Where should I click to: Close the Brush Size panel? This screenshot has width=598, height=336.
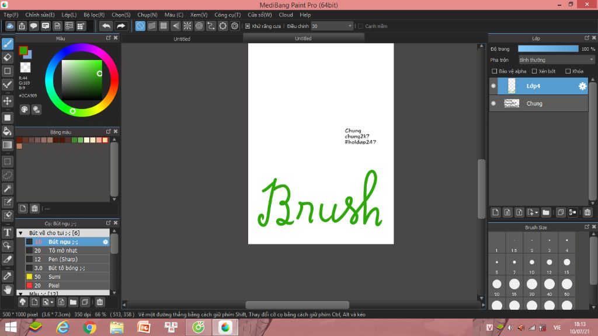(594, 227)
